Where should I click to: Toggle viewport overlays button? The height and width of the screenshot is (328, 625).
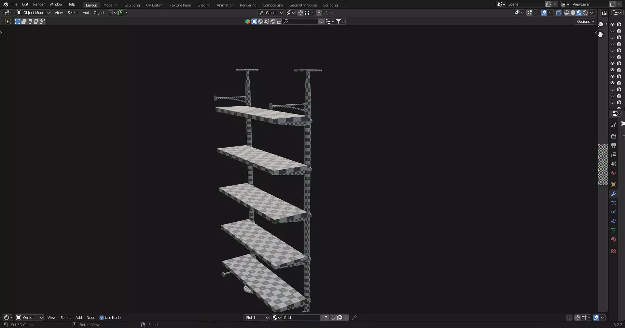(x=544, y=13)
